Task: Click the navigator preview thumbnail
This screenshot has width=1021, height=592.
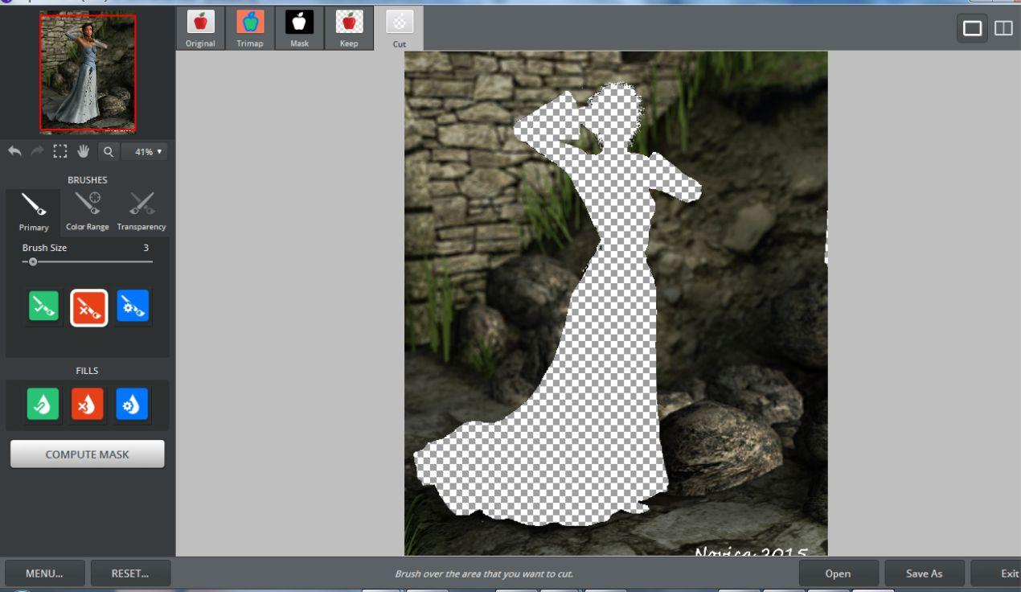Action: (88, 73)
